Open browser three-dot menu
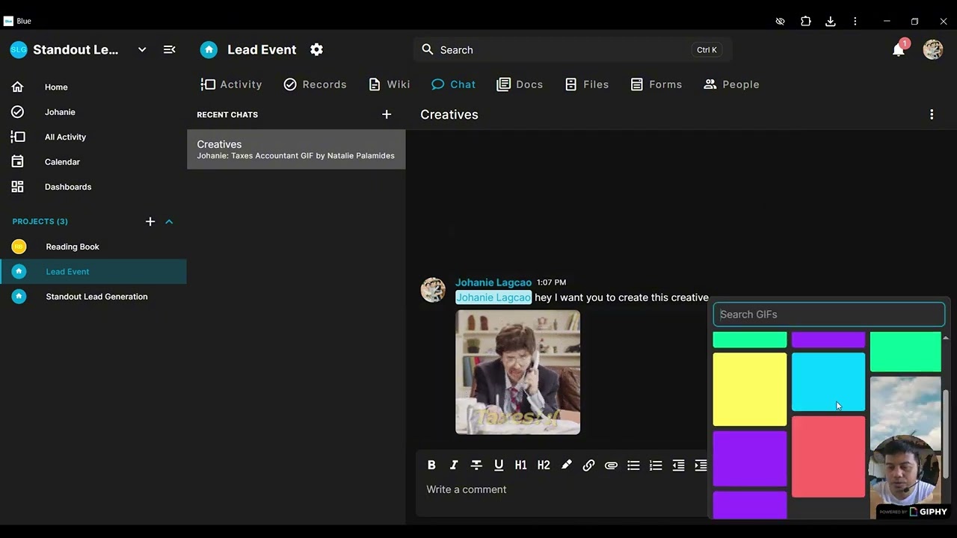 tap(855, 21)
